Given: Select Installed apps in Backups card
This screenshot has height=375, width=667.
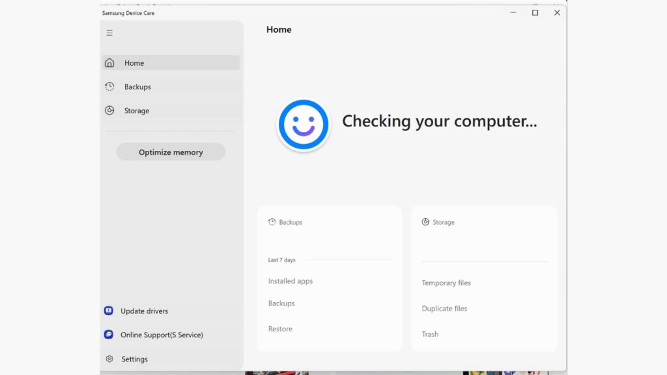Looking at the screenshot, I should (291, 281).
